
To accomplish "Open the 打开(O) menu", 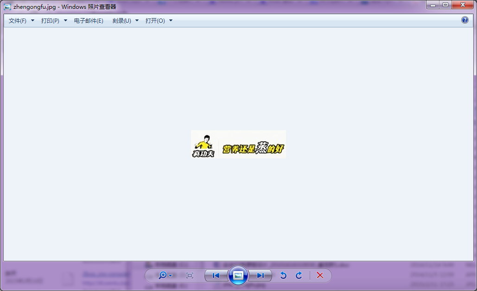I will tap(155, 21).
